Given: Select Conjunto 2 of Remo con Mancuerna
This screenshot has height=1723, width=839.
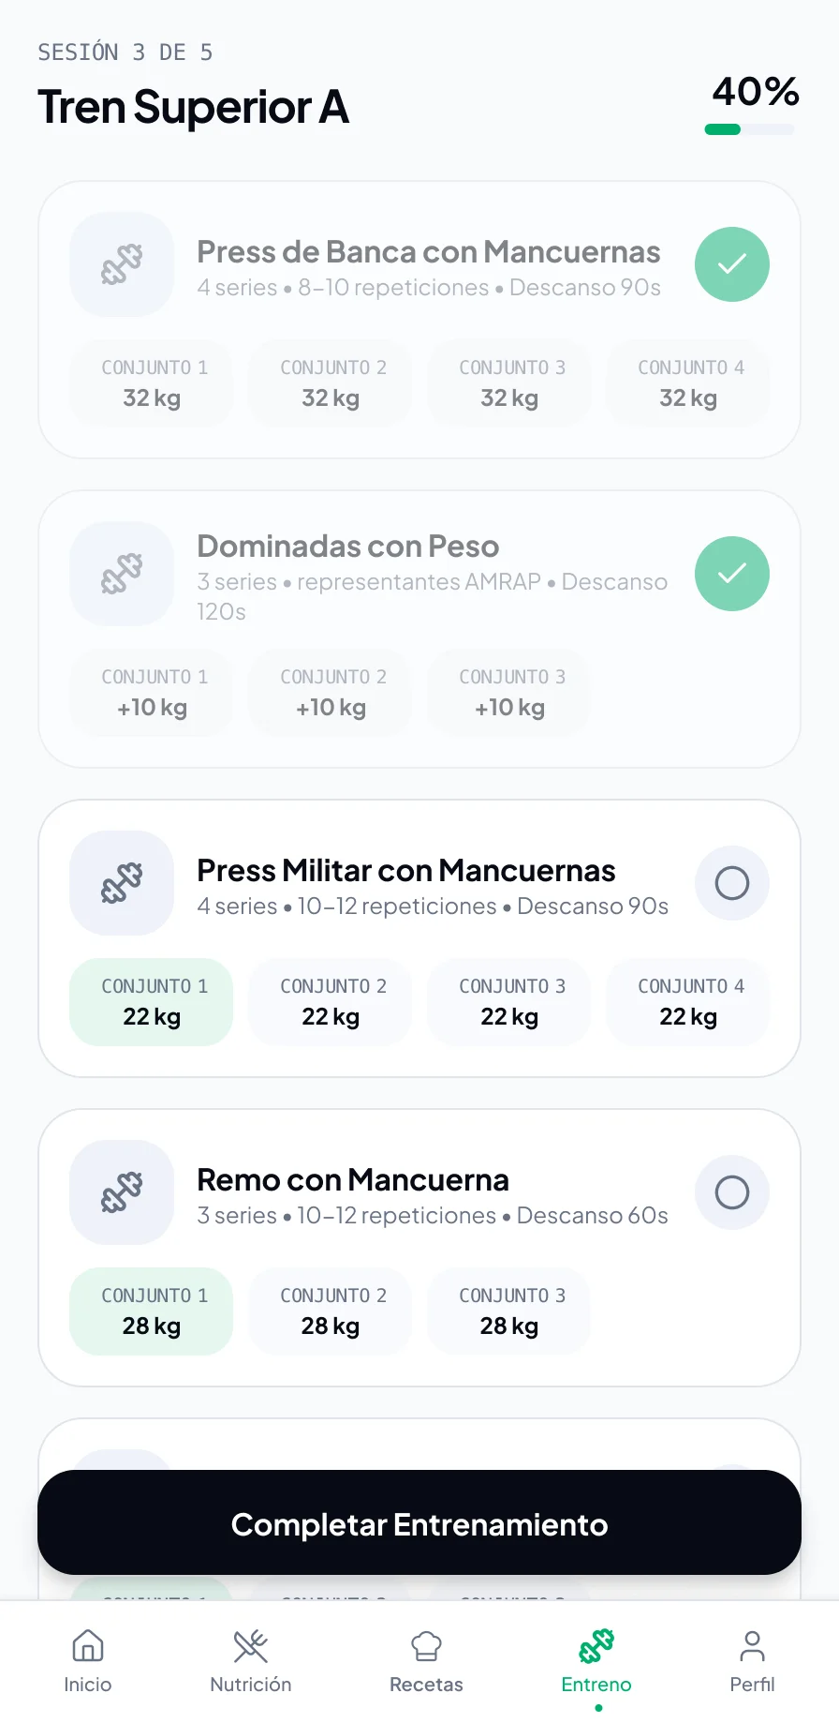Looking at the screenshot, I should [331, 1311].
